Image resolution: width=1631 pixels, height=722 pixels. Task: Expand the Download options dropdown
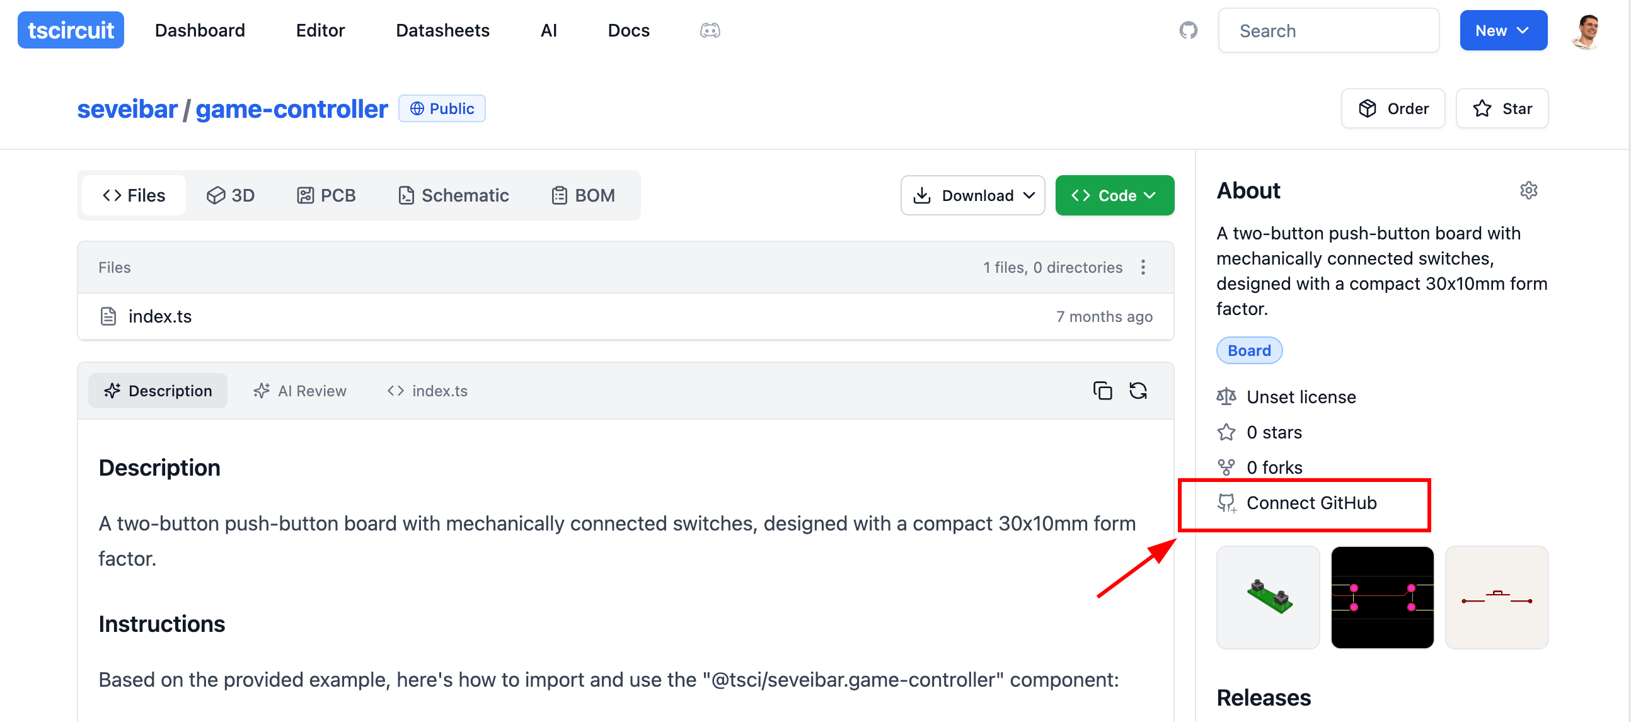pyautogui.click(x=973, y=195)
